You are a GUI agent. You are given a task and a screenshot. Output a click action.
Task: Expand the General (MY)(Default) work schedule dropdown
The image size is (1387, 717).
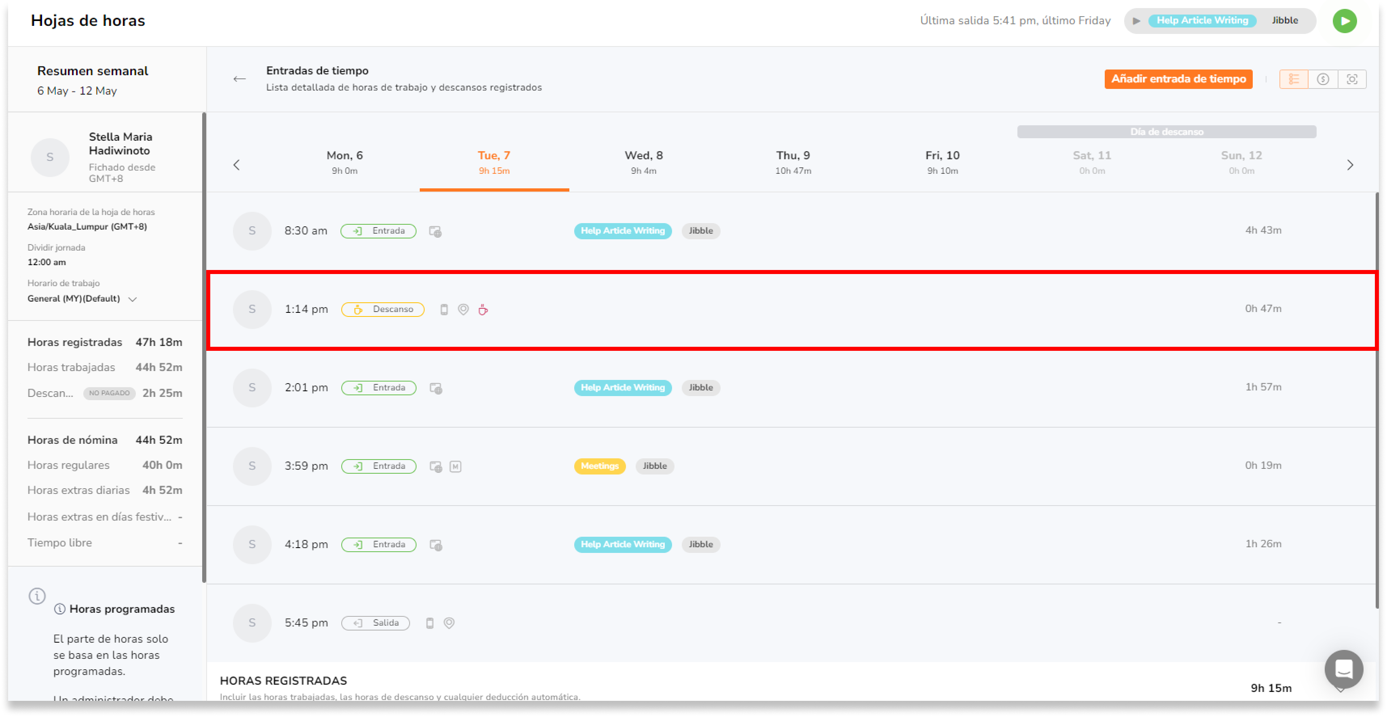coord(133,299)
